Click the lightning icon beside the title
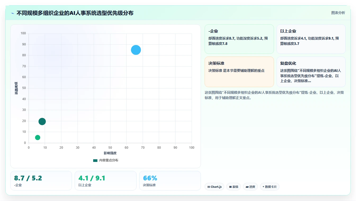 [x=12, y=13]
